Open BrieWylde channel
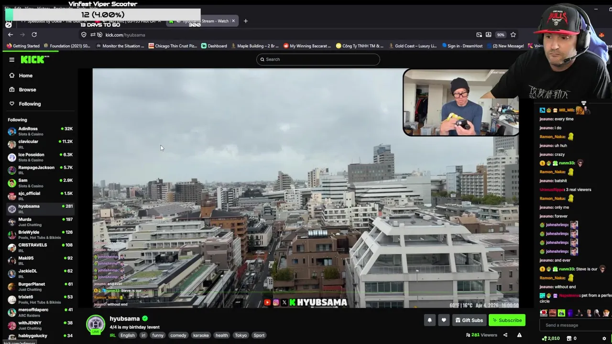Image resolution: width=612 pixels, height=344 pixels. tap(40, 235)
